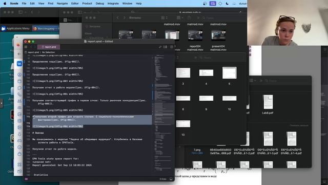Image resolution: width=328 pixels, height=185 pixels.
Task: Click the 'Statistics' line in editor
Action: pos(41,175)
